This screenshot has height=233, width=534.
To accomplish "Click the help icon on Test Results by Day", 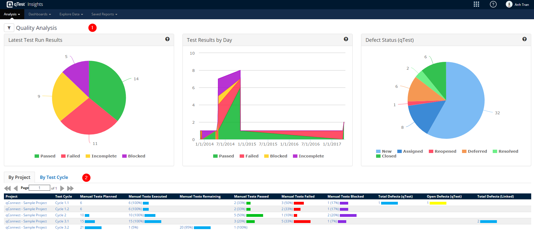I will pyautogui.click(x=346, y=39).
